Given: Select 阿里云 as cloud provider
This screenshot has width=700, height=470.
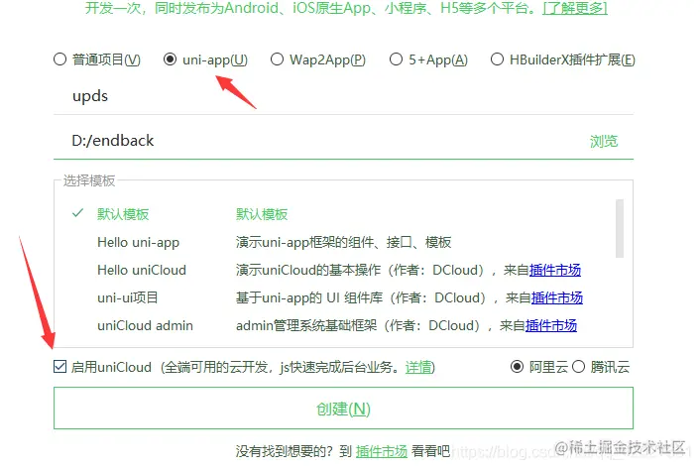Looking at the screenshot, I should 517,367.
